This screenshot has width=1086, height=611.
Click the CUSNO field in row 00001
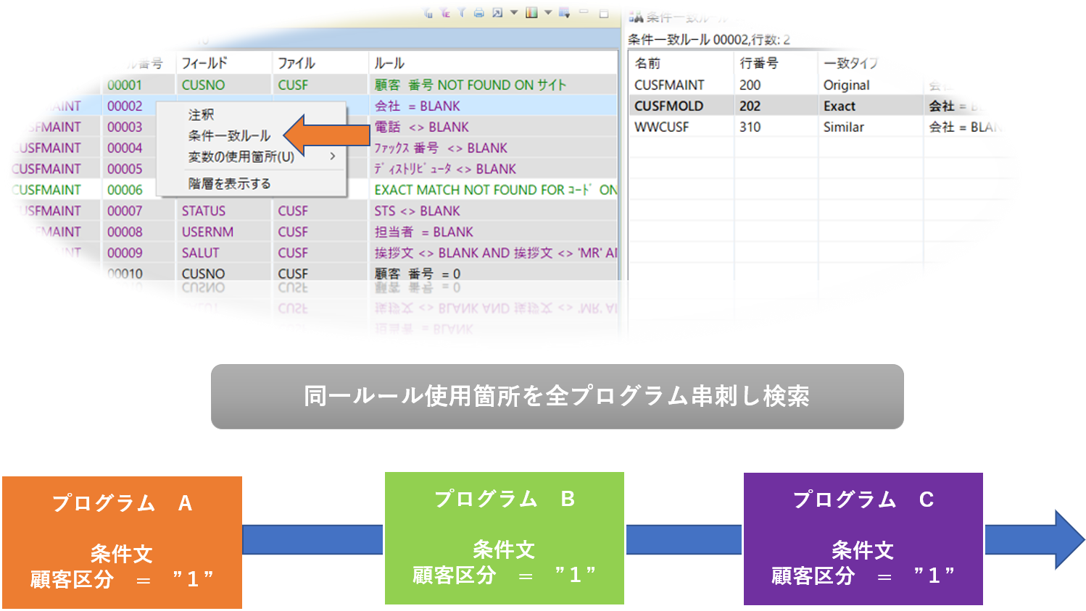203,85
